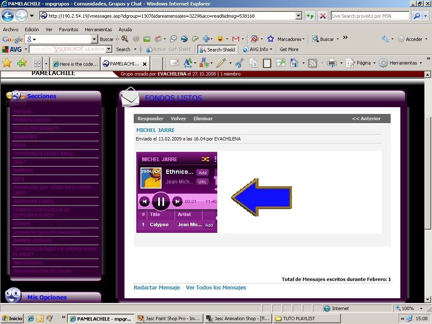Switch to the 'Here is the code...' tab
This screenshot has height=324, width=432.
coord(76,64)
